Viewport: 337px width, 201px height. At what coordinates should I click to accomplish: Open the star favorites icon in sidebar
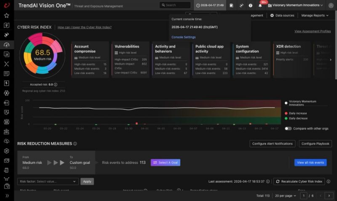click(x=7, y=16)
